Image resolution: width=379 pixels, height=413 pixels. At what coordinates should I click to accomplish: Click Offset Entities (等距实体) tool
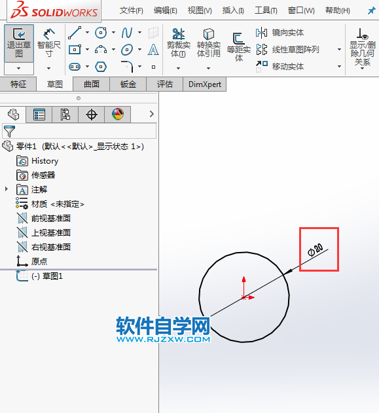point(239,47)
